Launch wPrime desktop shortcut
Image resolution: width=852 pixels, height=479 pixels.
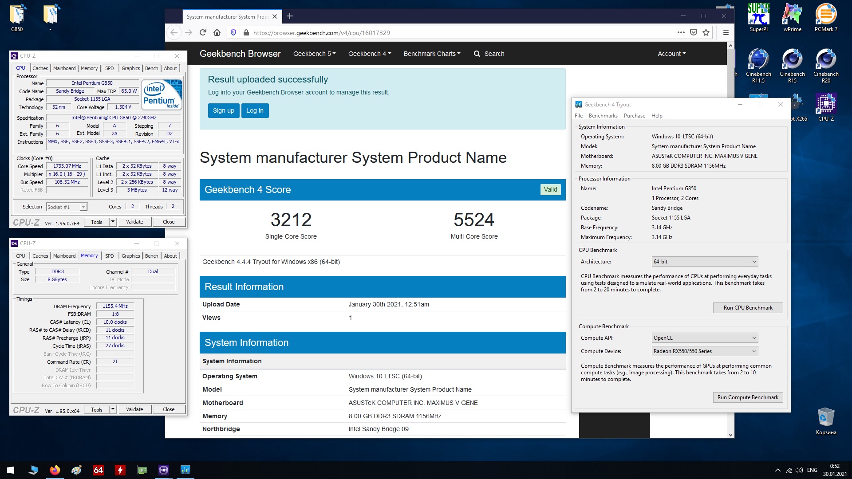tap(792, 18)
